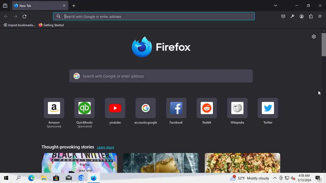
Task: Open Save to Pocket icon
Action: coord(283,17)
